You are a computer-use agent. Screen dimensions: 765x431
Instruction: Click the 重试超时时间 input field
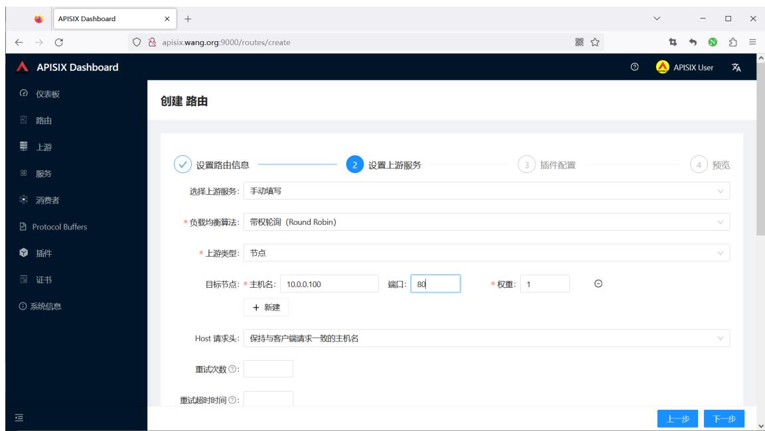268,399
